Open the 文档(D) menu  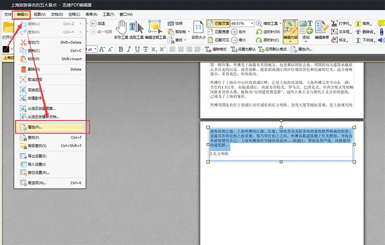(57, 14)
